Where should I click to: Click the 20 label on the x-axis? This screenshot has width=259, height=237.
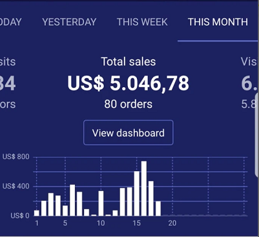[172, 223]
